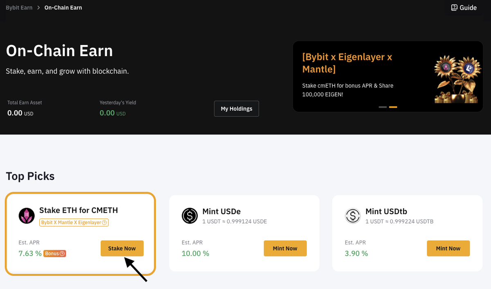Click the Stake ETH for CMETH title
Screen dimensions: 491x289
click(79, 210)
